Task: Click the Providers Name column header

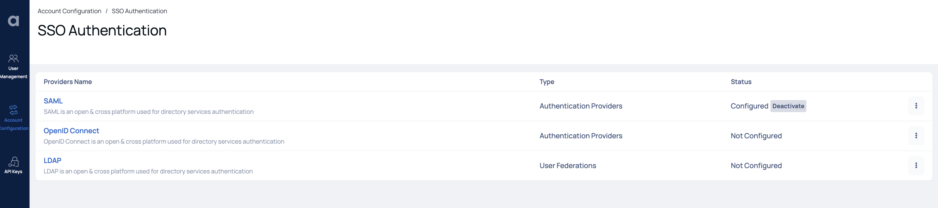Action: click(x=68, y=82)
